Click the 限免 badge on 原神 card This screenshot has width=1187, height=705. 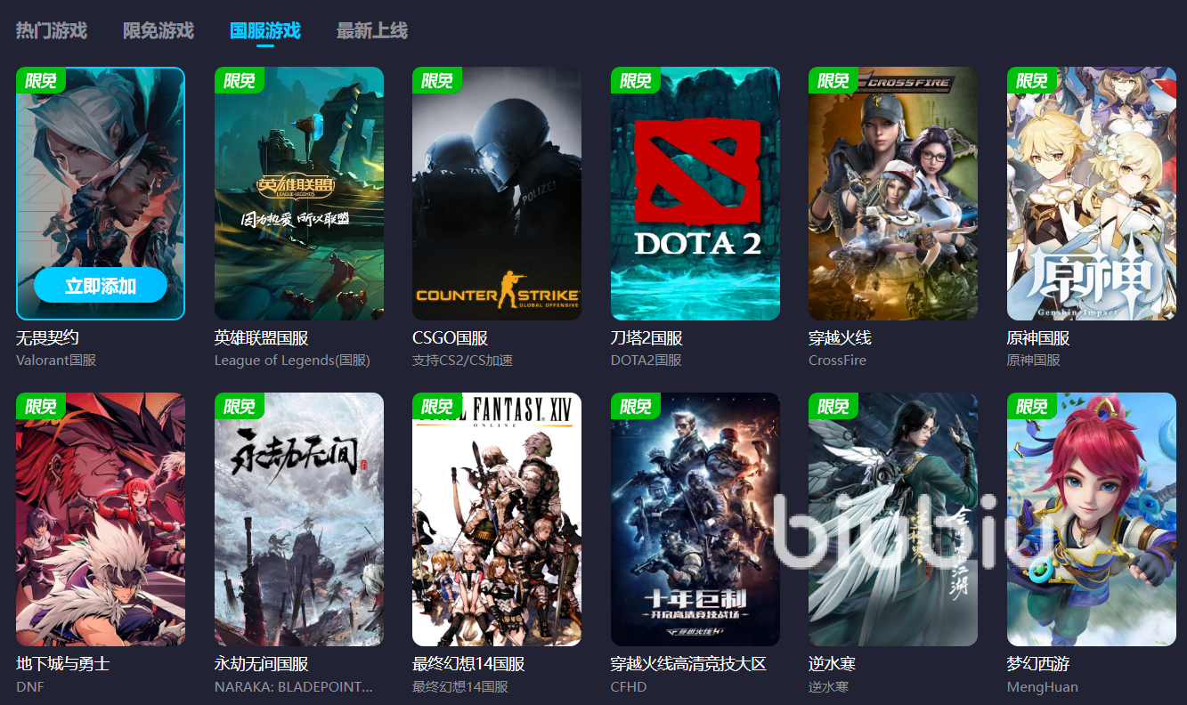point(1032,80)
